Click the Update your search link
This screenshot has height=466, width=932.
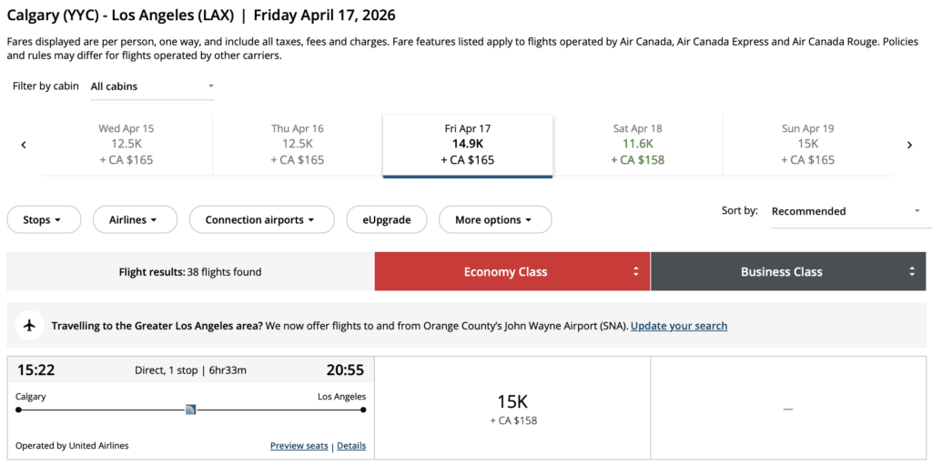click(x=678, y=326)
